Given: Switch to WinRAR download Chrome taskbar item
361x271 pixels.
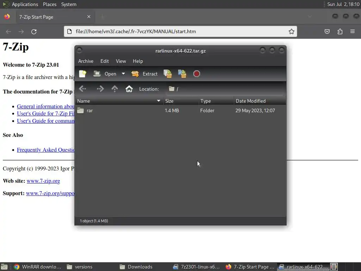Looking at the screenshot, I should coord(37,267).
